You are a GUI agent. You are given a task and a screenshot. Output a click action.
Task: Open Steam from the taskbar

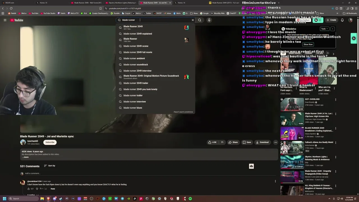[x=61, y=199]
